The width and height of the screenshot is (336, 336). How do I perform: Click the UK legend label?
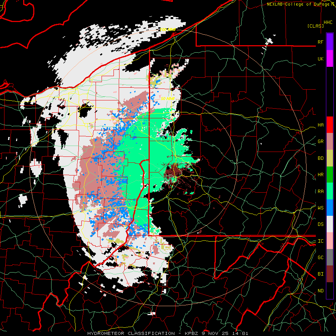320,59
